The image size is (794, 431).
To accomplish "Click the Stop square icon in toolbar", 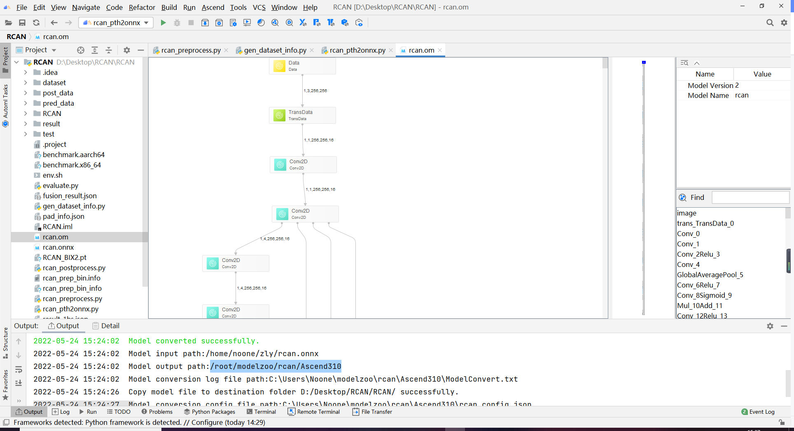I will click(x=191, y=23).
